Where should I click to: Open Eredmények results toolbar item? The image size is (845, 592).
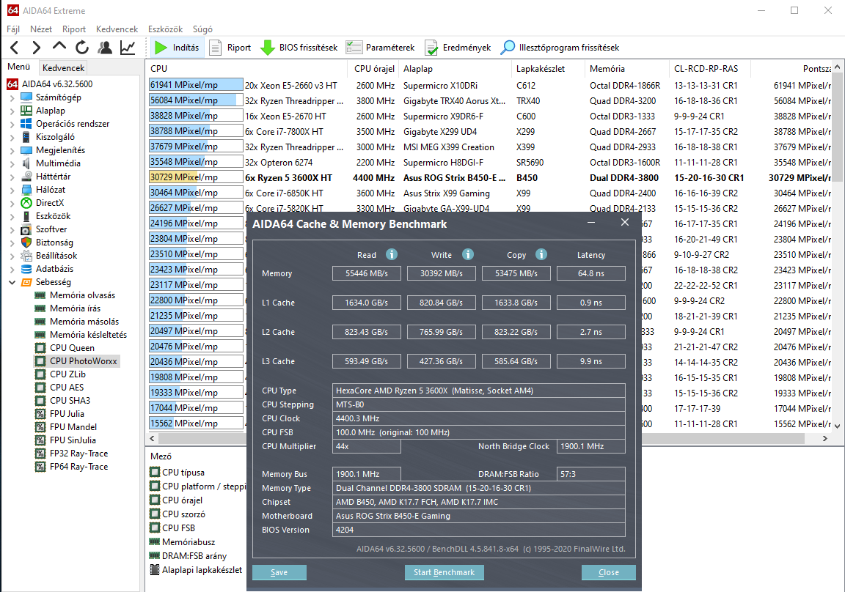click(x=458, y=48)
